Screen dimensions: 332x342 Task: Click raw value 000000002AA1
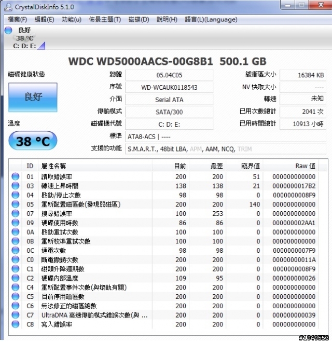point(294,223)
